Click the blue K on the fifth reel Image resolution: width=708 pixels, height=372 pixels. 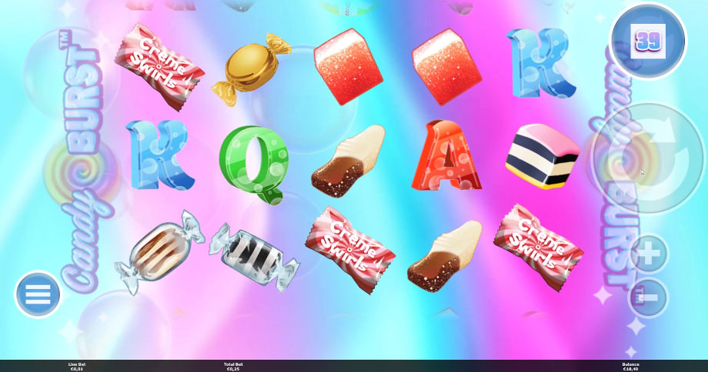(x=541, y=63)
